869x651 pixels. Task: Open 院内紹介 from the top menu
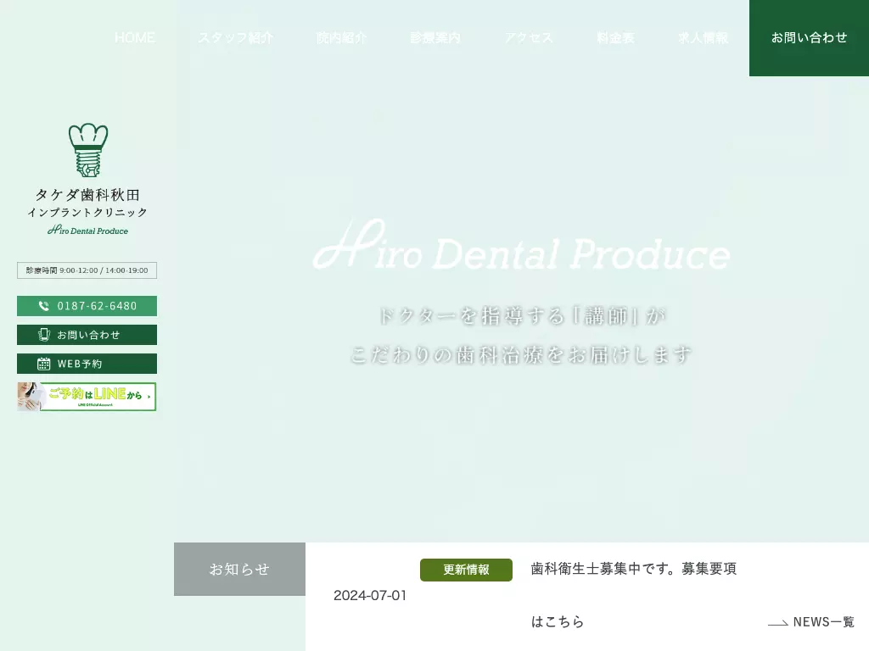pyautogui.click(x=341, y=37)
